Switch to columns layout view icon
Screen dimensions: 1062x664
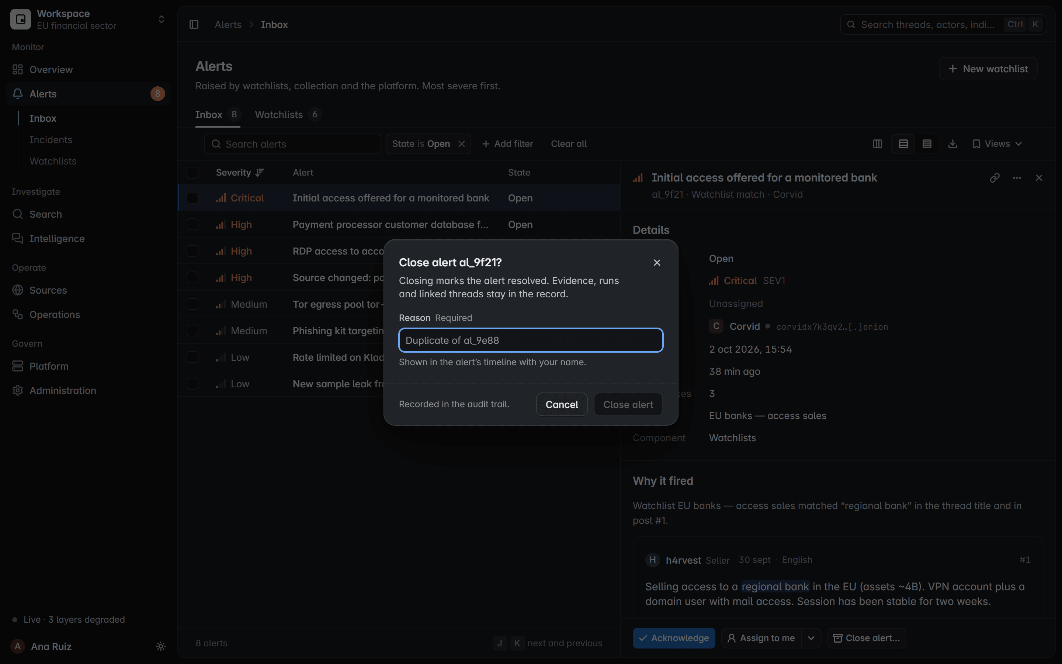(877, 144)
